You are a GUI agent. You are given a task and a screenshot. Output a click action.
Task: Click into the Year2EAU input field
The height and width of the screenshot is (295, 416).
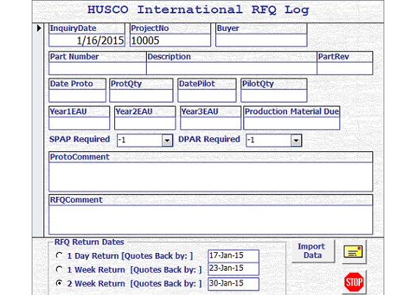pyautogui.click(x=145, y=123)
